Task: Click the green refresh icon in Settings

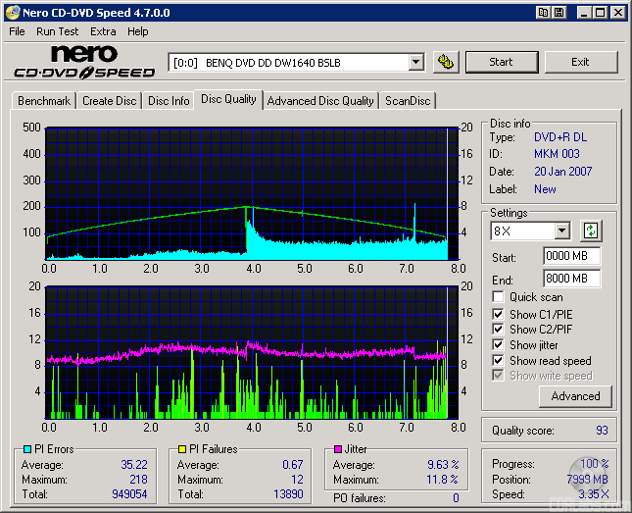Action: (591, 231)
